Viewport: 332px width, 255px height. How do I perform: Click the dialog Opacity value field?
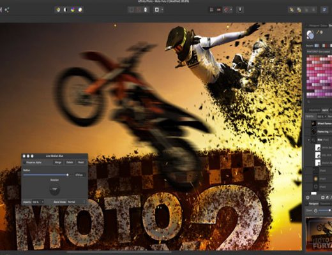pyautogui.click(x=36, y=202)
